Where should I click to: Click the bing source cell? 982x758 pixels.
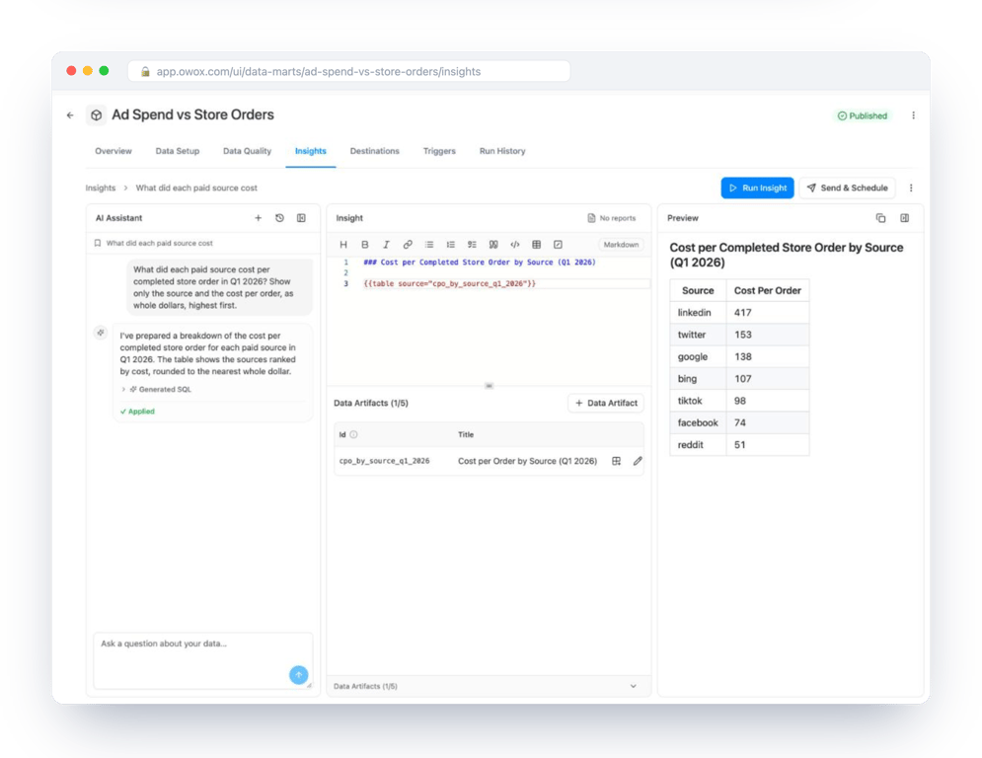coord(698,378)
